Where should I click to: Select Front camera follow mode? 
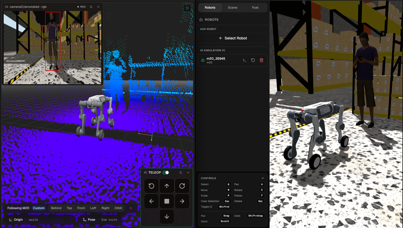pyautogui.click(x=81, y=208)
